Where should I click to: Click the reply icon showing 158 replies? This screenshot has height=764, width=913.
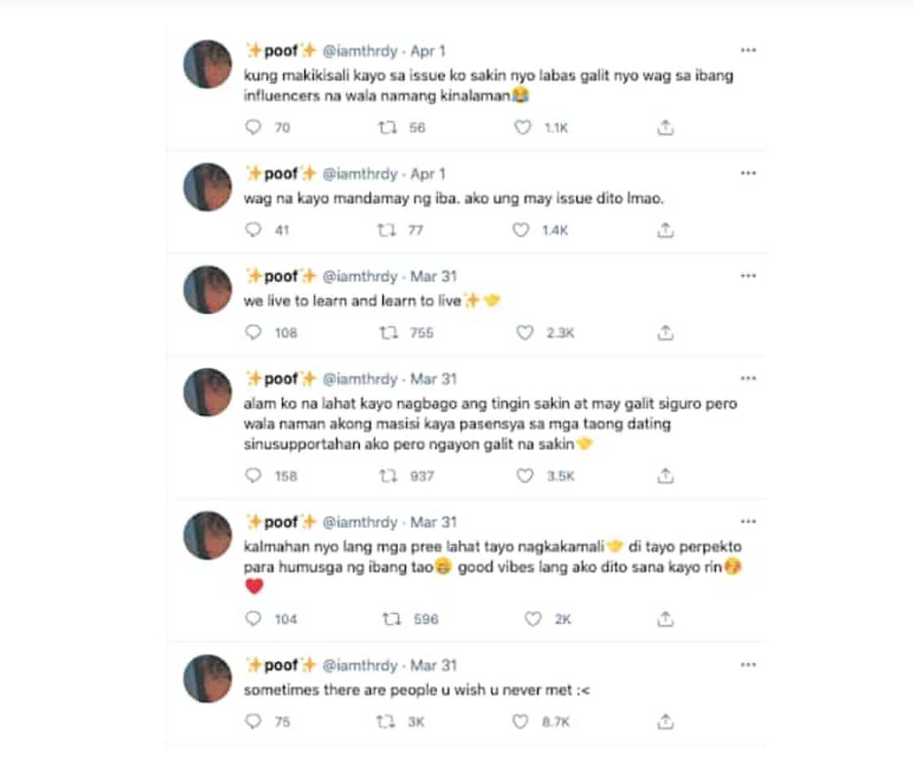click(x=253, y=475)
